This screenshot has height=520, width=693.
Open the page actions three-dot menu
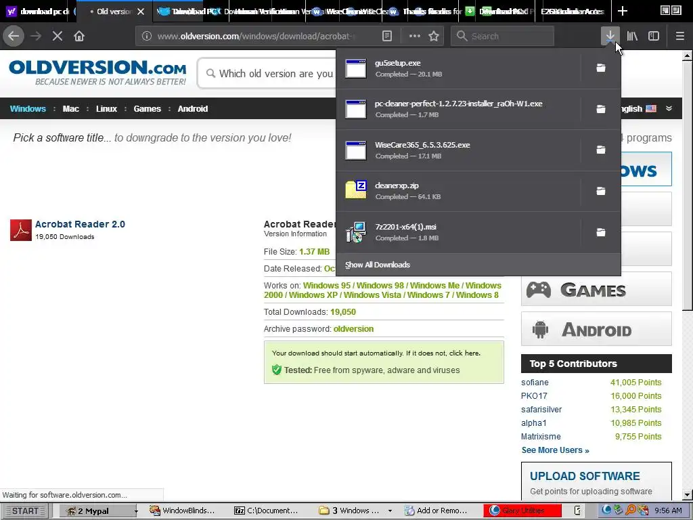[415, 37]
